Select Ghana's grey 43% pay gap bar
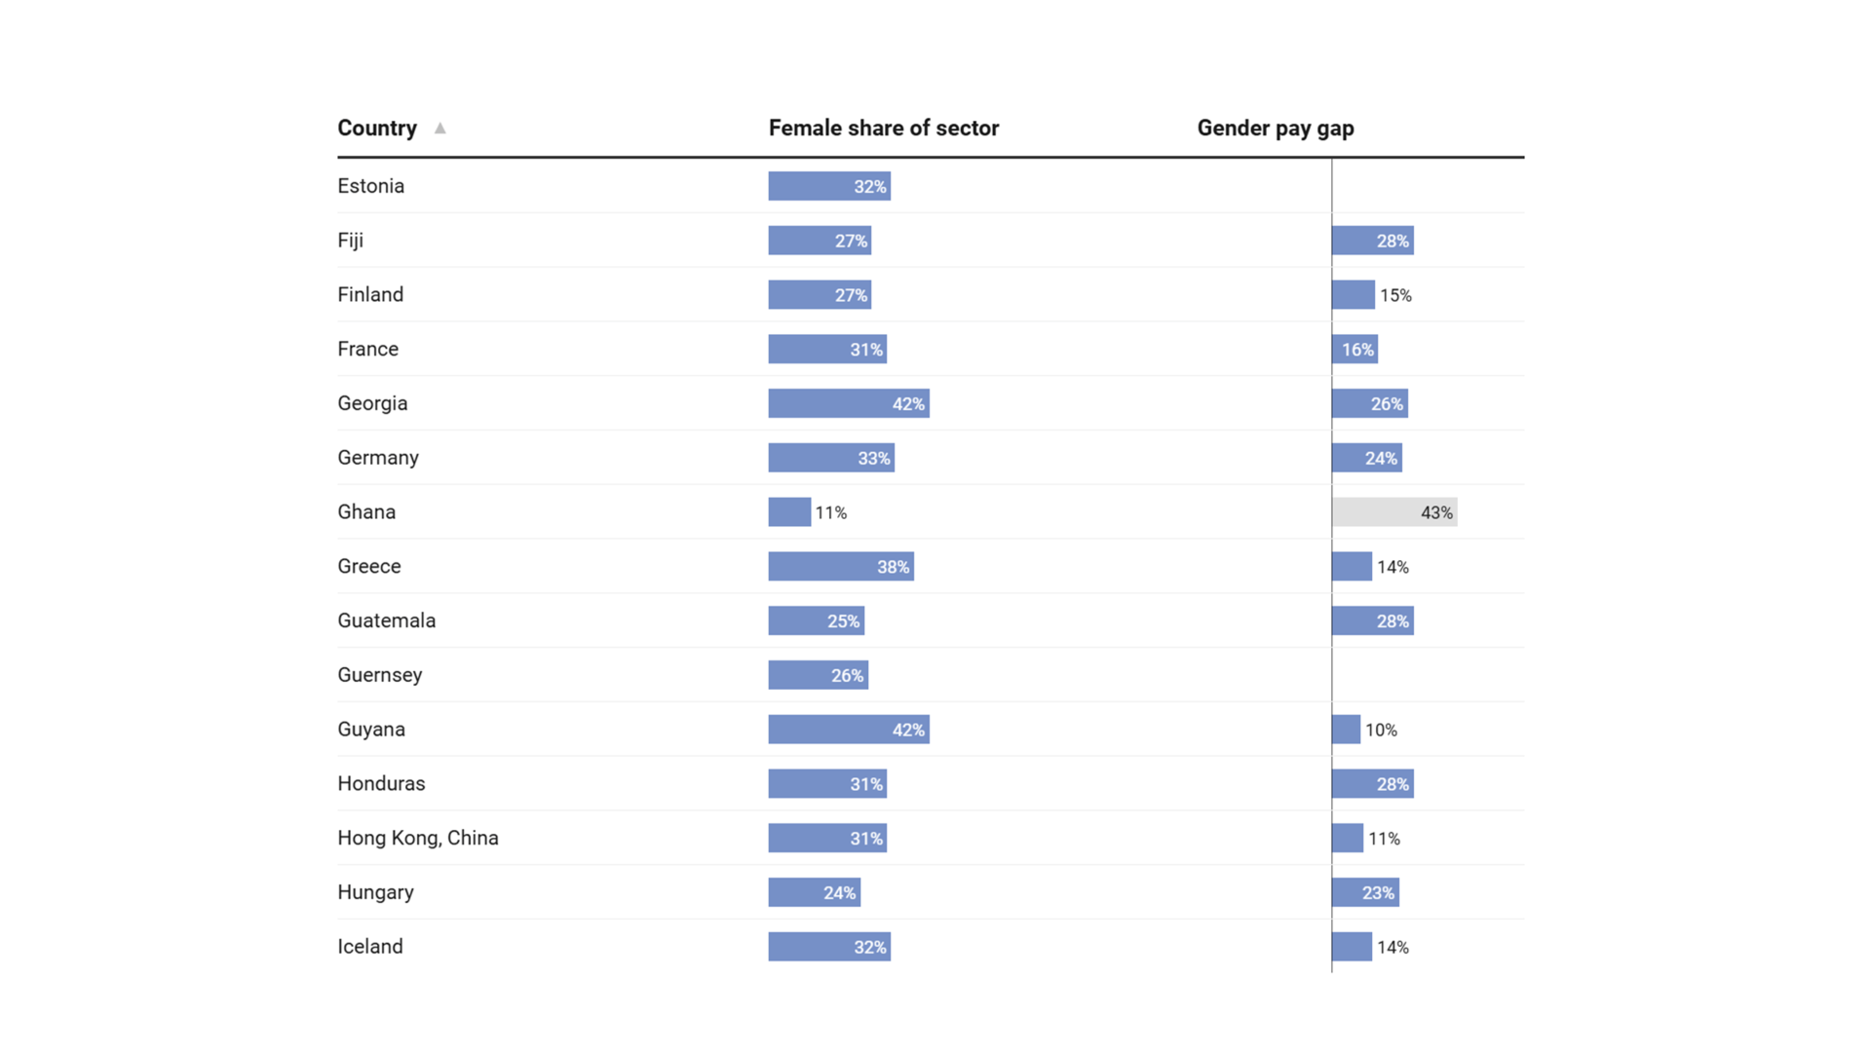Screen dimensions: 1871x1052 point(1394,512)
